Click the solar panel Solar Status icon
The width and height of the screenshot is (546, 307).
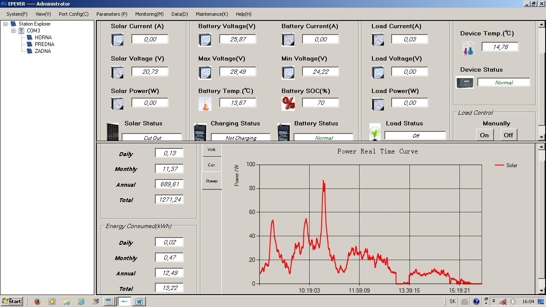click(113, 131)
